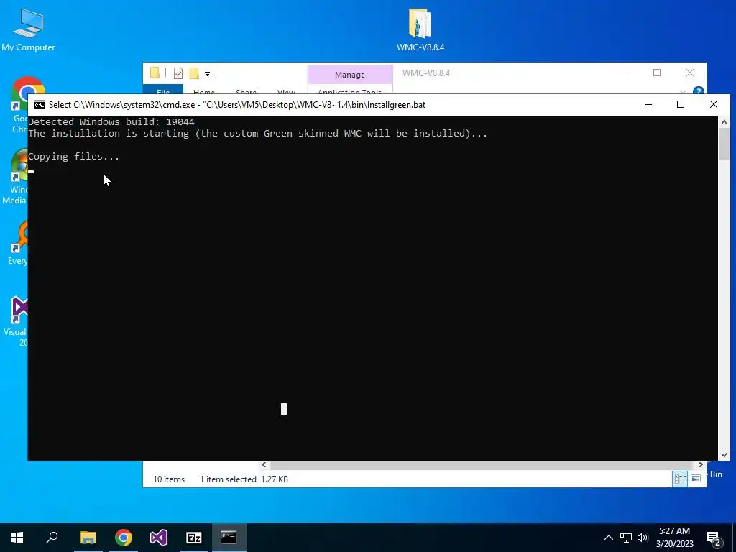
Task: Click the 1 item selected status text
Action: coord(228,479)
